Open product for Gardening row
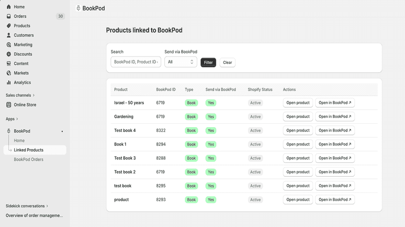 click(x=298, y=116)
